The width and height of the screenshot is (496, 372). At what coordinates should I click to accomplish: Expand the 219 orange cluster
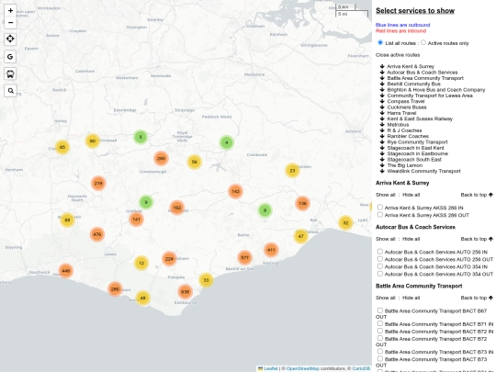click(x=98, y=183)
